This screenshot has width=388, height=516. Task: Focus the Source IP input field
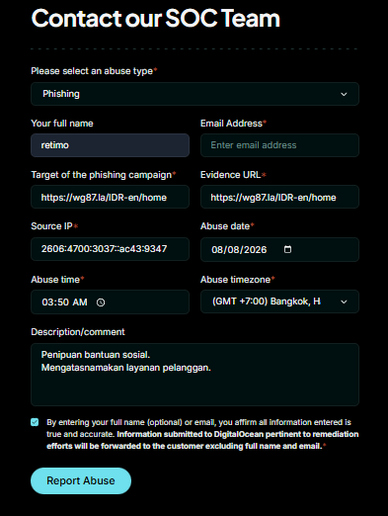[x=110, y=249]
